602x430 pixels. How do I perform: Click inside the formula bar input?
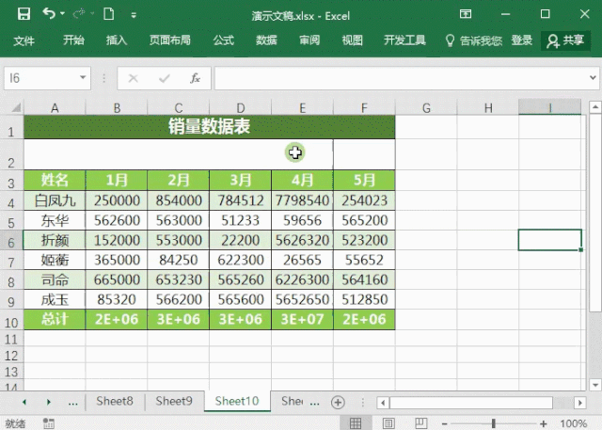[401, 78]
